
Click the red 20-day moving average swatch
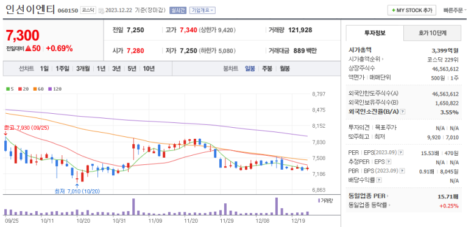(x=20, y=89)
